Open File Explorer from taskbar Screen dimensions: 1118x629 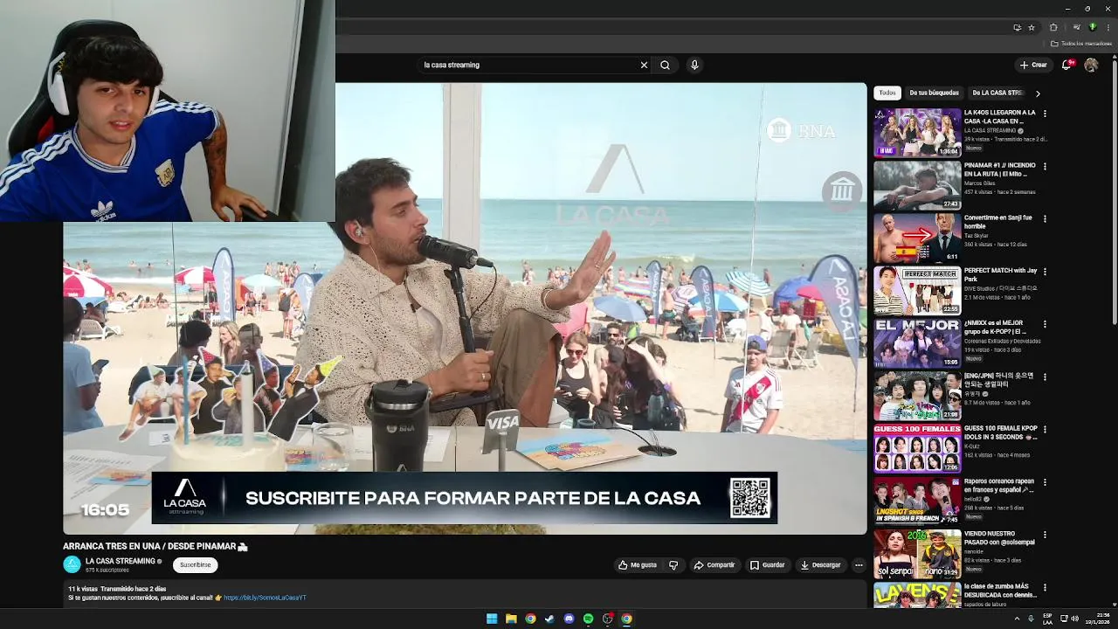(511, 619)
